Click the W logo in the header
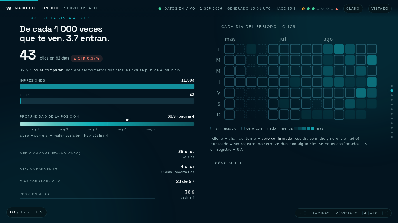The width and height of the screenshot is (398, 223). tap(9, 9)
